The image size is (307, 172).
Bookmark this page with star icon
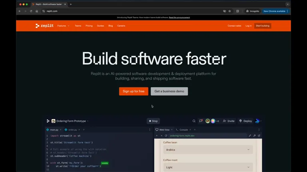(x=230, y=11)
